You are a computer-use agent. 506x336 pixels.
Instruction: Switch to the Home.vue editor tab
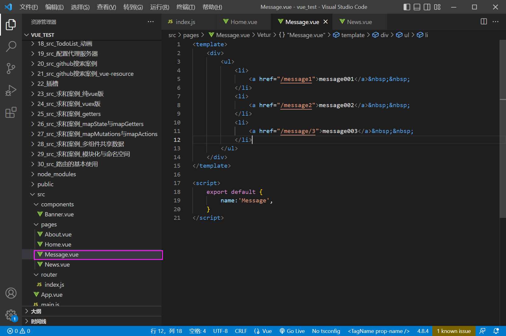[x=244, y=22]
